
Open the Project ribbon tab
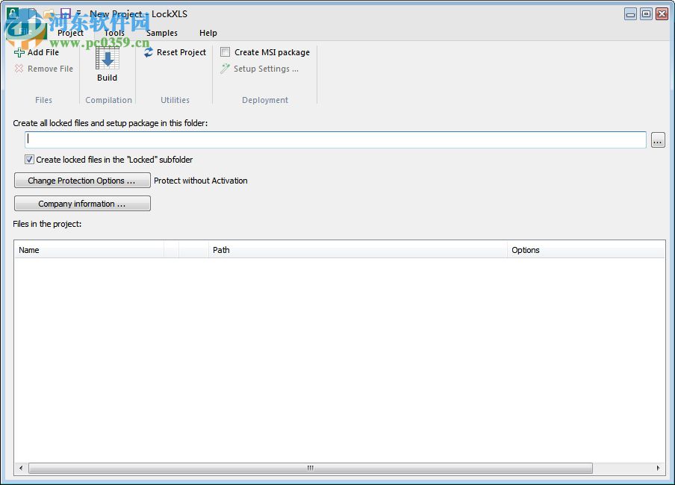click(x=70, y=33)
